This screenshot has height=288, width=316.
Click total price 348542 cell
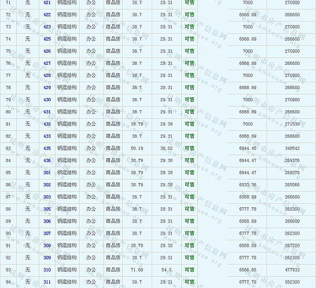(292, 148)
